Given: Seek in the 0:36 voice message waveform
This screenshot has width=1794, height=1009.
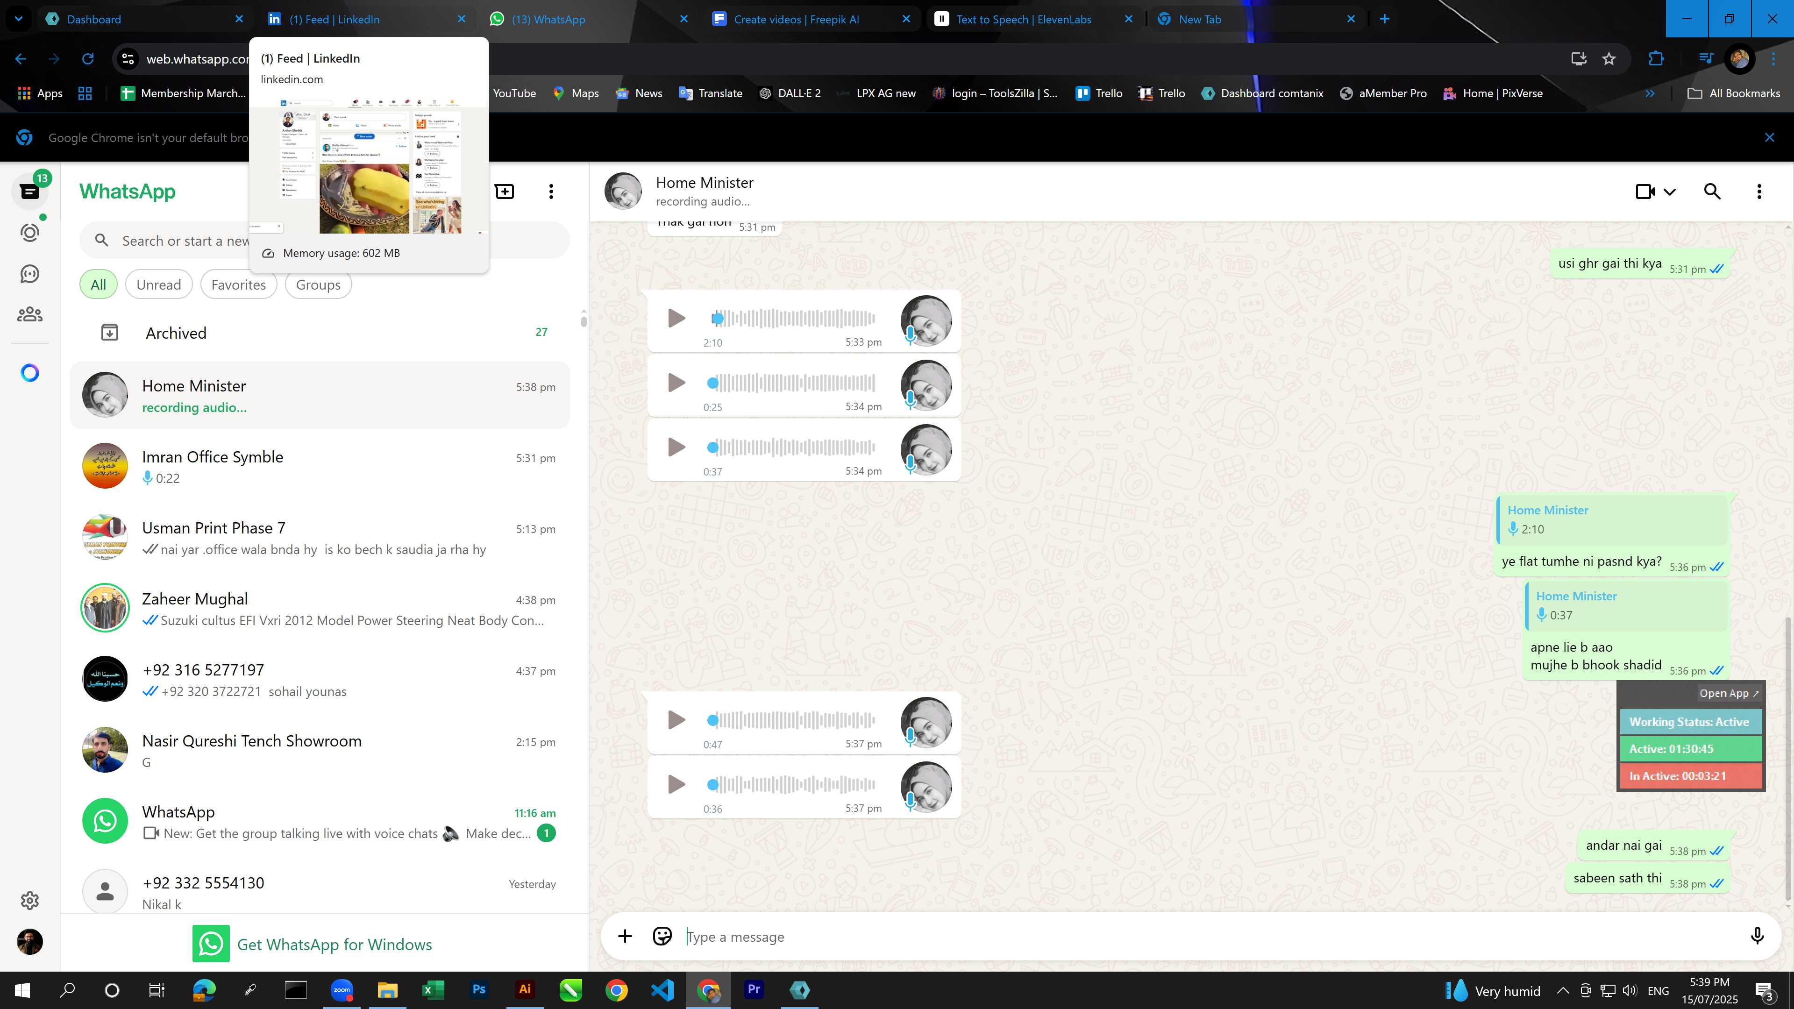Looking at the screenshot, I should click(x=792, y=784).
